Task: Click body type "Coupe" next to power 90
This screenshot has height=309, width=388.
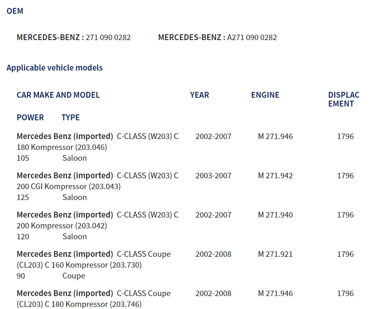Action: click(74, 276)
